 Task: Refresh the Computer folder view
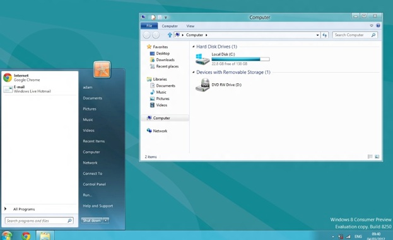pos(325,35)
